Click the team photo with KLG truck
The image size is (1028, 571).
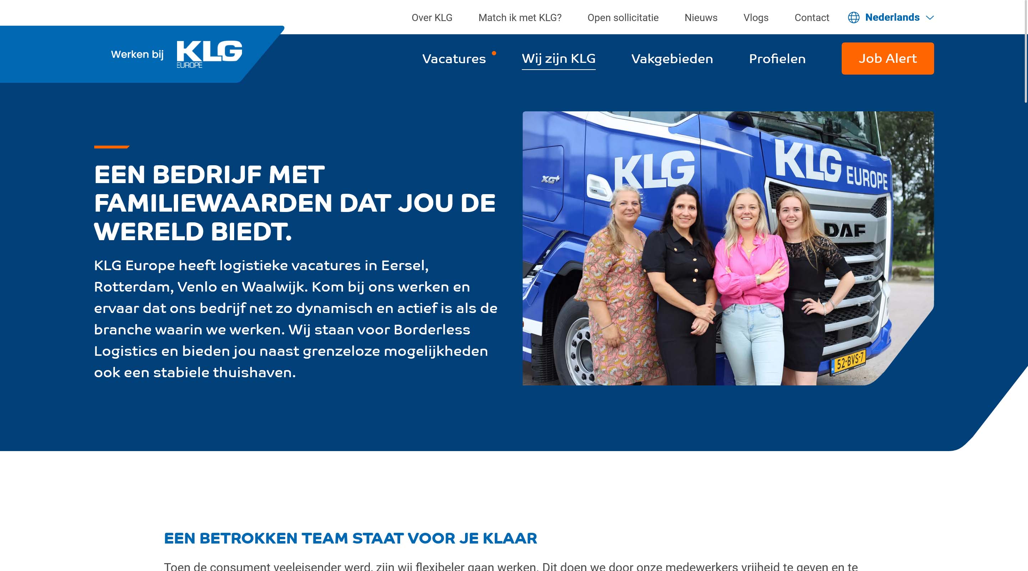[728, 248]
